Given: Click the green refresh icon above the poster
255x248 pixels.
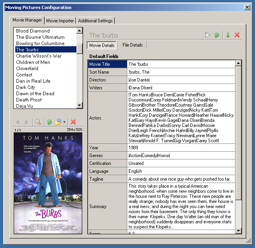Looking at the screenshot, I should pyautogui.click(x=49, y=122).
